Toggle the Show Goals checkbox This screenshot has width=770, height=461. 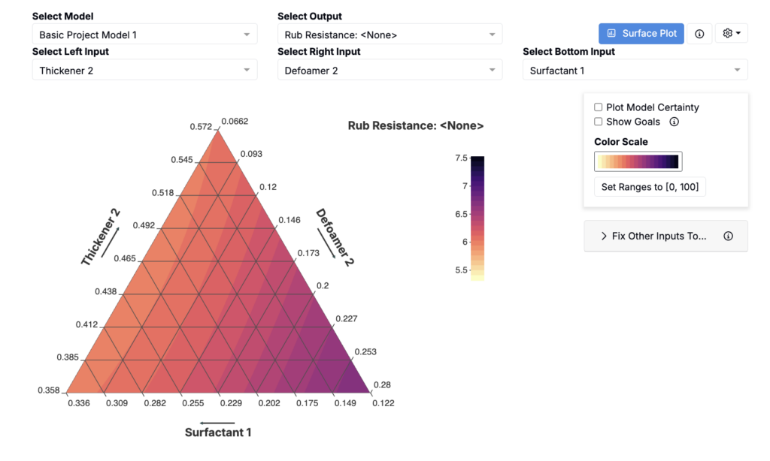pyautogui.click(x=598, y=122)
